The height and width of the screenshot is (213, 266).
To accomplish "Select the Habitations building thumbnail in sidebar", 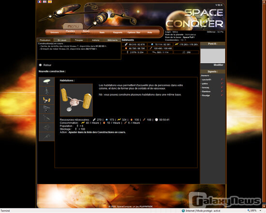I will pyautogui.click(x=46, y=100).
